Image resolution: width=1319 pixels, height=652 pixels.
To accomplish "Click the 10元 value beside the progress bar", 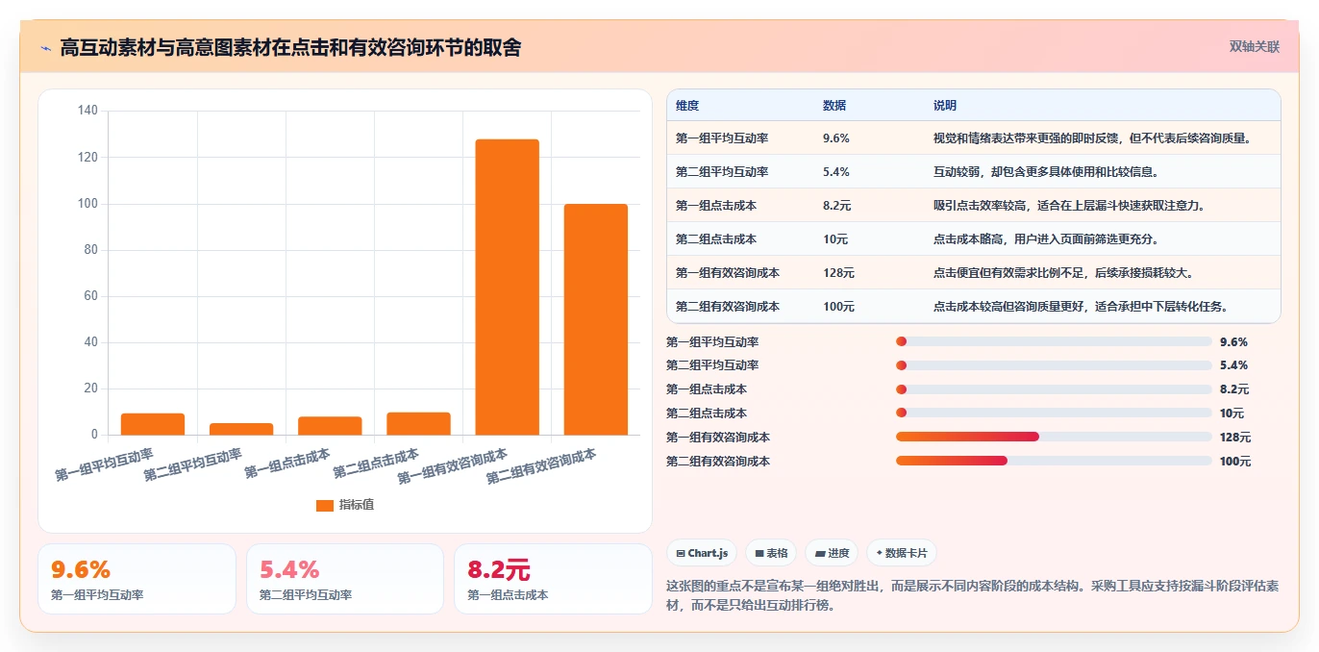I will tap(1232, 414).
